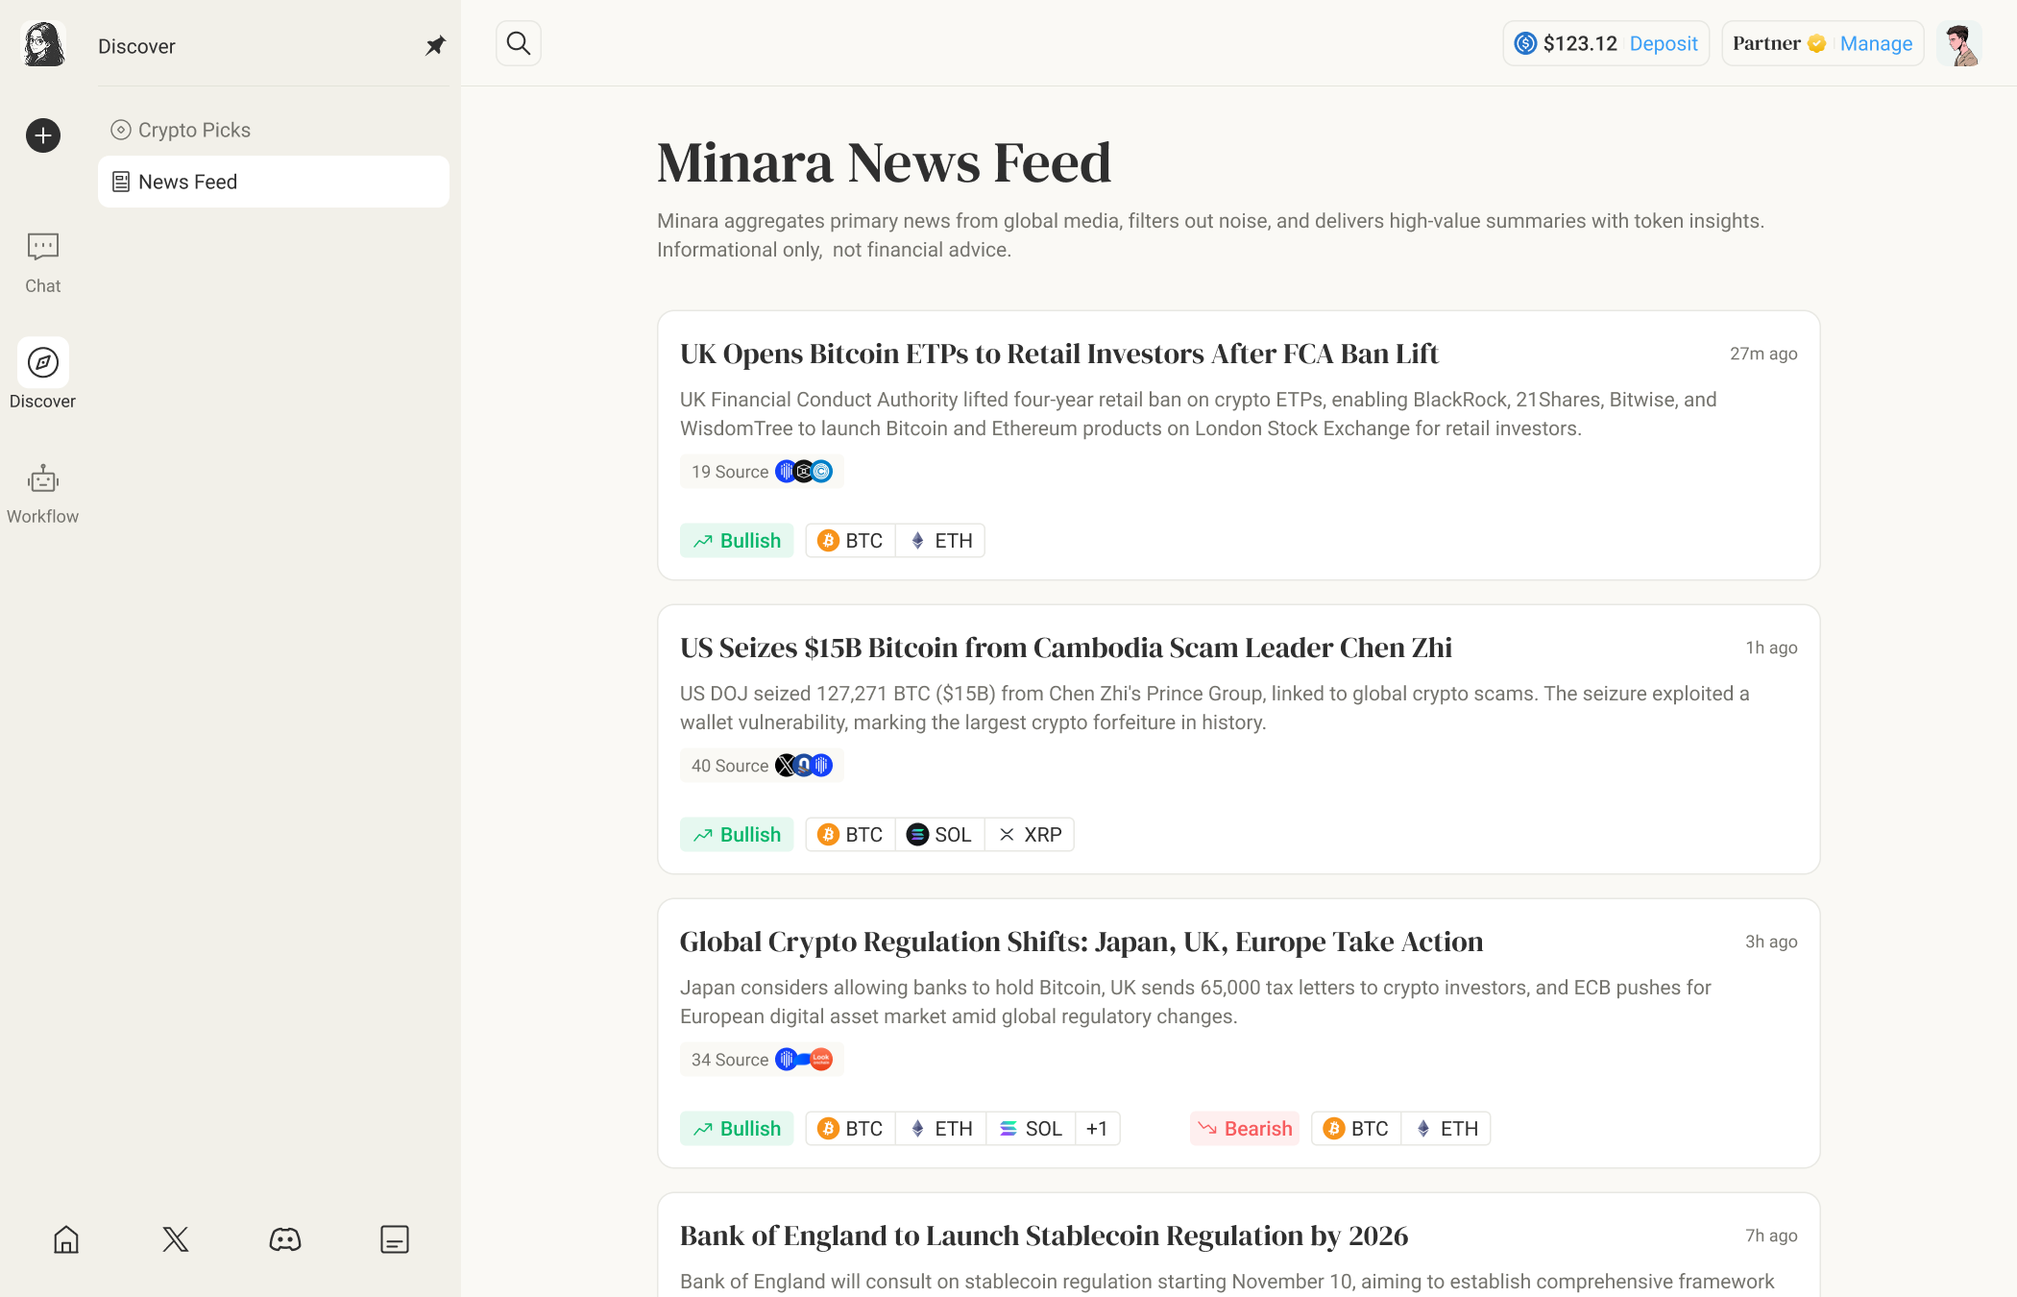
Task: Open the UK Opens Bitcoin ETPs headline
Action: 1058,354
